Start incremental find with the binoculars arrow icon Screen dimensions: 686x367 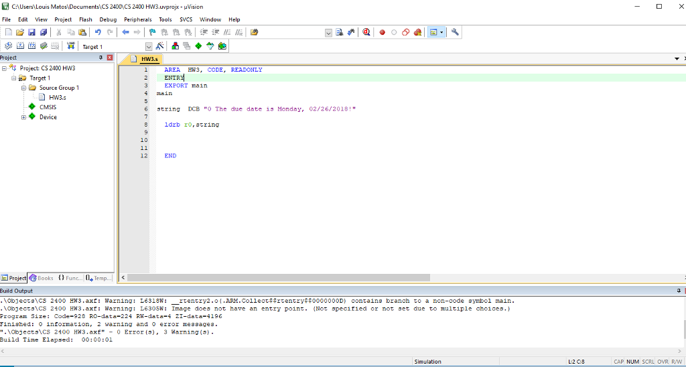(350, 32)
